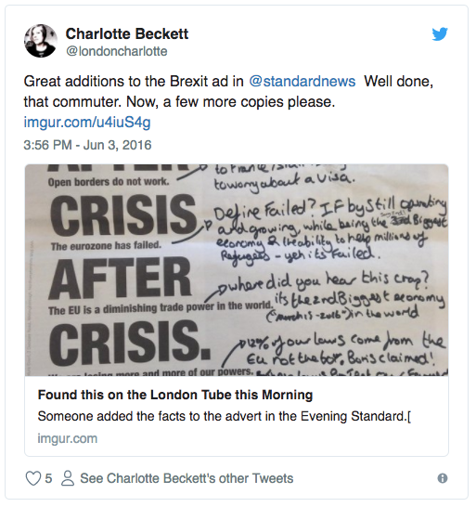See Charlotte Beckett's other Tweets

[187, 478]
